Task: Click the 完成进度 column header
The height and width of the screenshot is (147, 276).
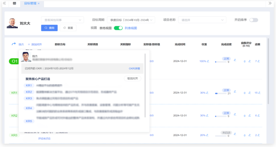Action: click(x=226, y=44)
